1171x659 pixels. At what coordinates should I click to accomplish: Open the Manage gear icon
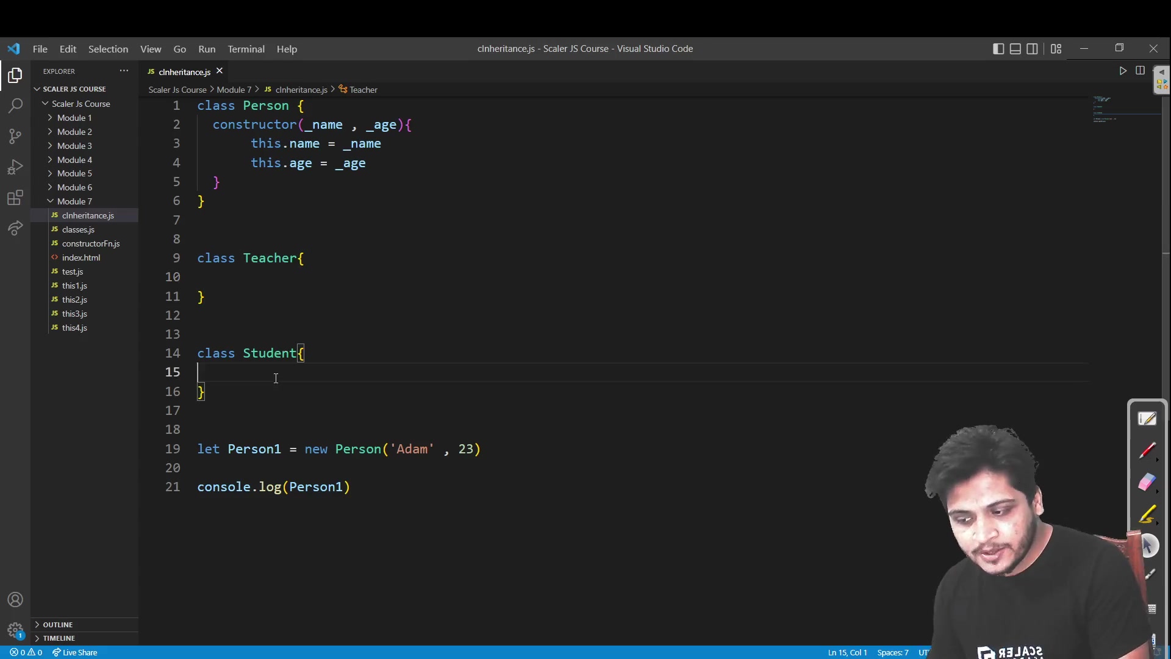[15, 630]
